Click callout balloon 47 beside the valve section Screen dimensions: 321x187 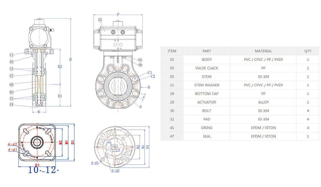click(12, 76)
